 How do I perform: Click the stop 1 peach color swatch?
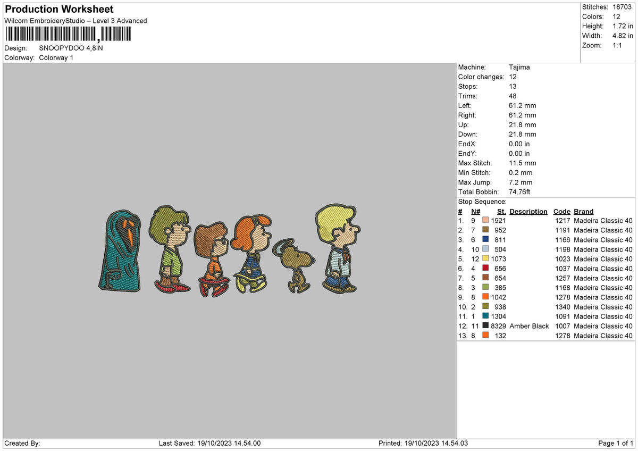click(x=485, y=220)
